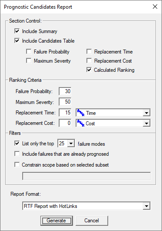Expand the Cost attribute dropdown

(146, 124)
